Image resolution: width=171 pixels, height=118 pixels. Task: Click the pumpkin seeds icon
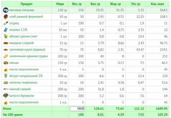pos(6,83)
